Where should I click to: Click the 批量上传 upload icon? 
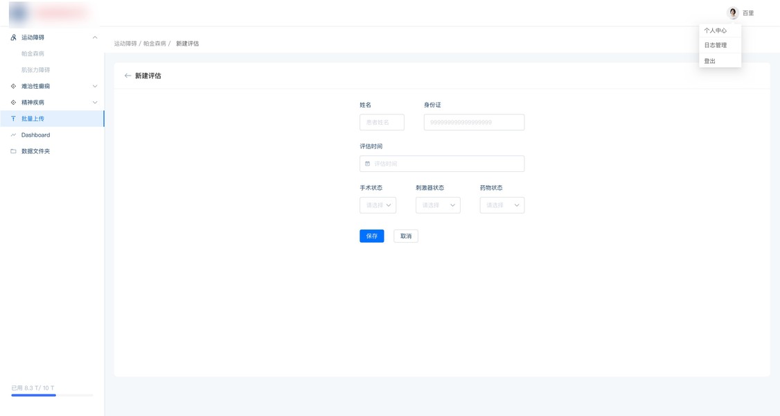pyautogui.click(x=13, y=119)
